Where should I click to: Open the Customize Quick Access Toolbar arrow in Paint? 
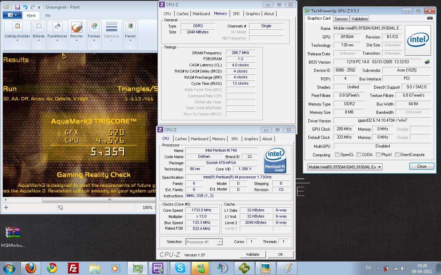(39, 7)
